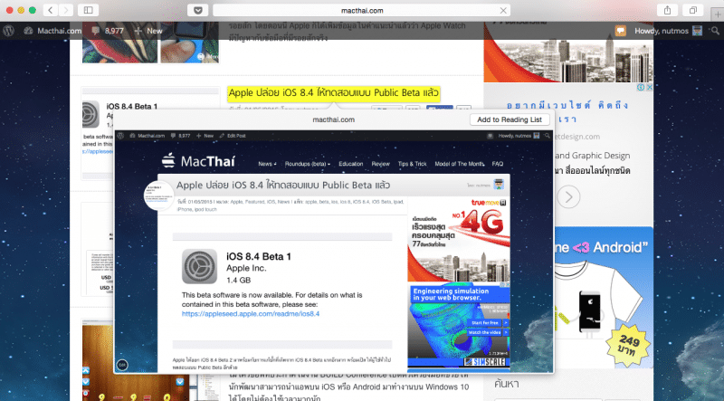Click the round article thumbnail badge in preview
Viewport: 724px width, 401px height.
(158, 196)
